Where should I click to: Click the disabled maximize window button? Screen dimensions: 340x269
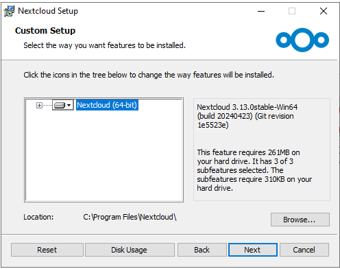[x=292, y=11]
